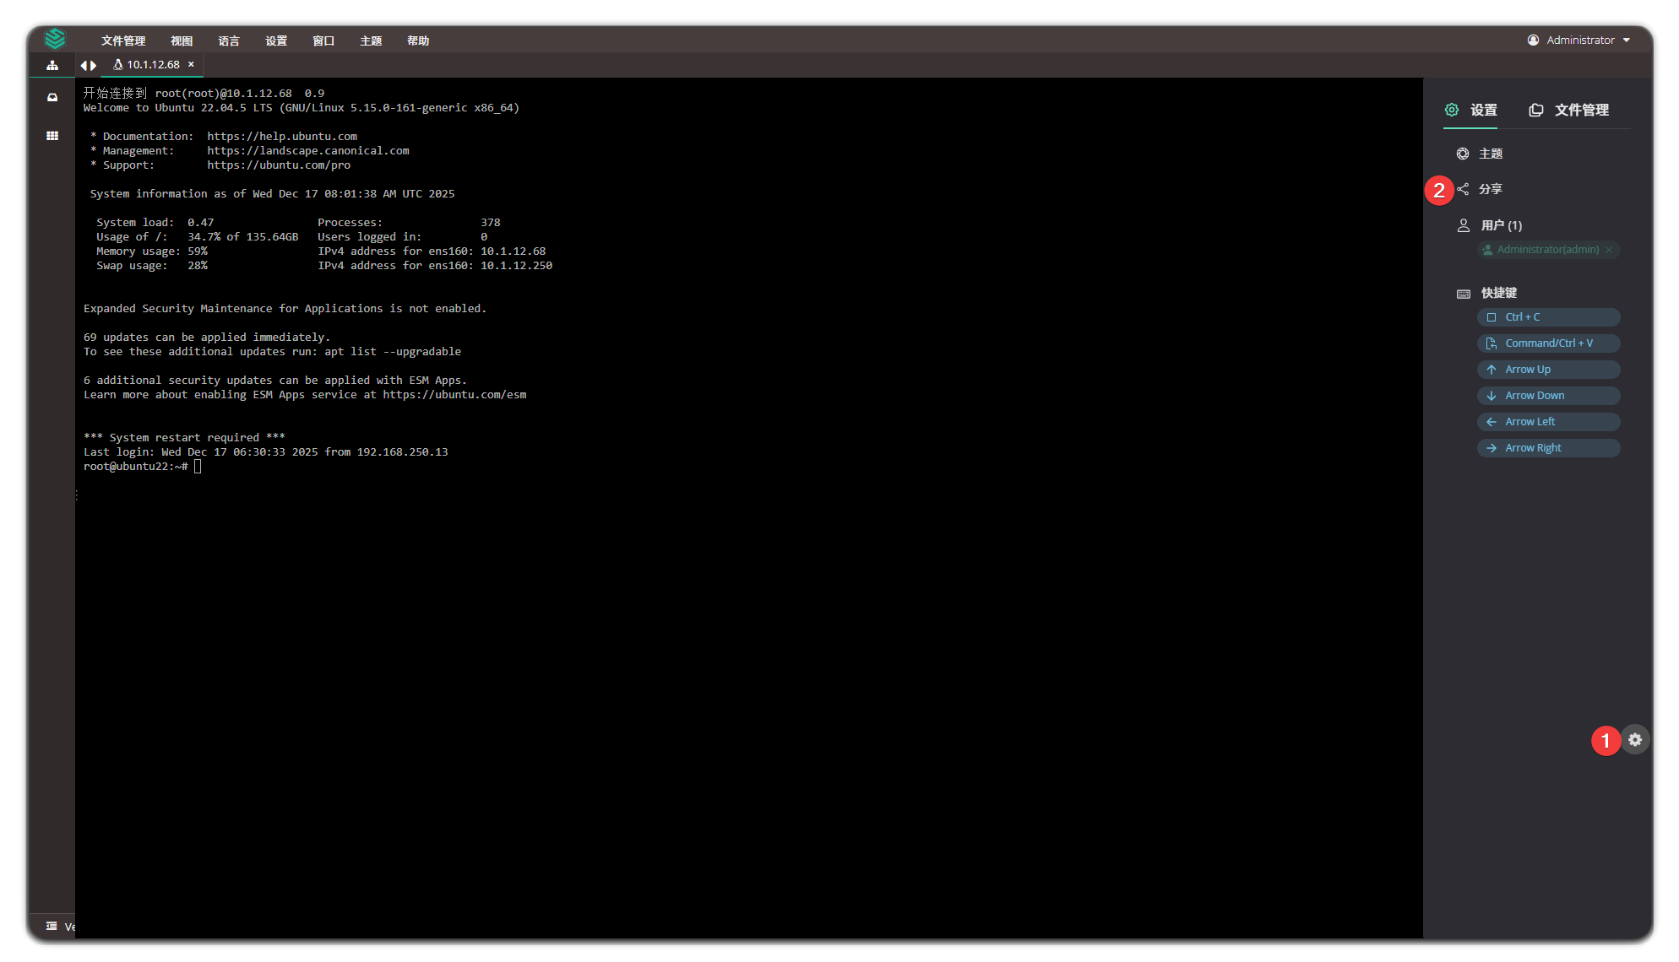Open the Administrator account dropdown
1679x962 pixels.
pos(1578,40)
